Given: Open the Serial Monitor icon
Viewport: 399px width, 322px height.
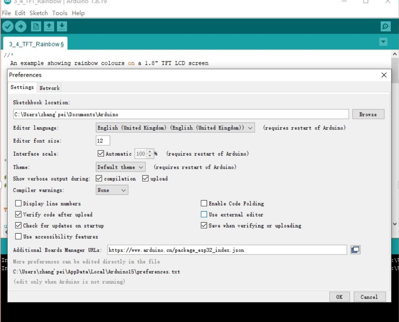Looking at the screenshot, I should point(385,26).
